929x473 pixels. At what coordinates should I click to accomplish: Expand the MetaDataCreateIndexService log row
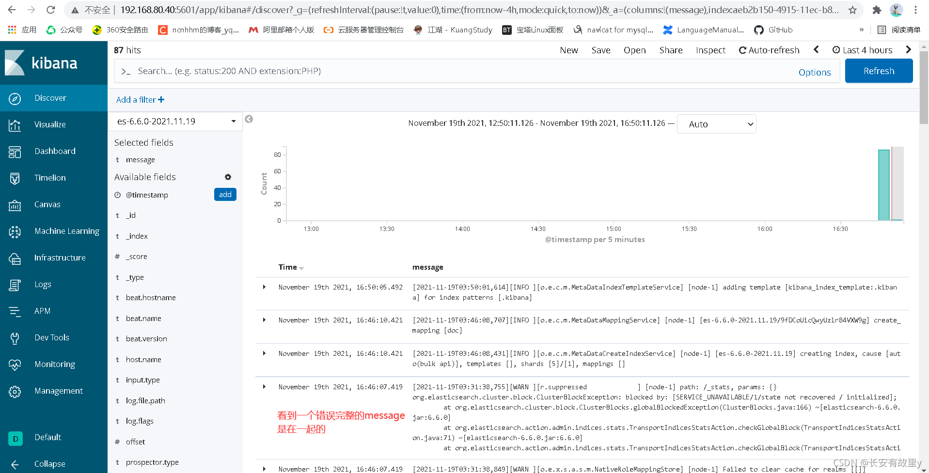(264, 353)
